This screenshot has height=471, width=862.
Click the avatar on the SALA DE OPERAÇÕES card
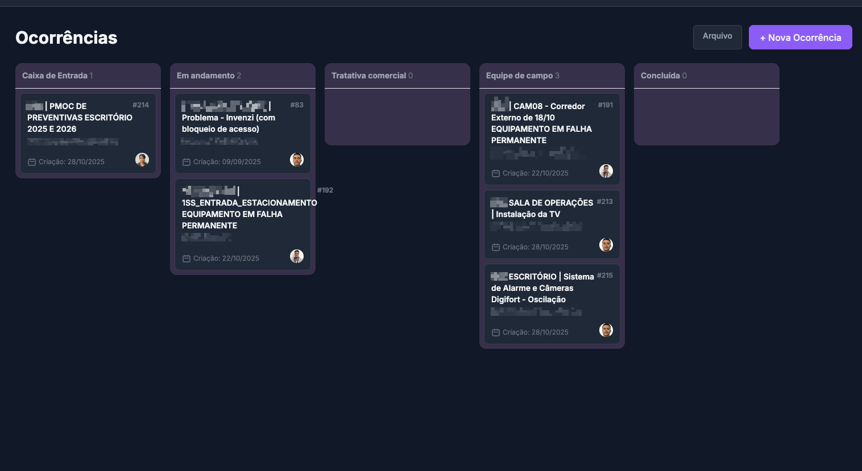[606, 245]
